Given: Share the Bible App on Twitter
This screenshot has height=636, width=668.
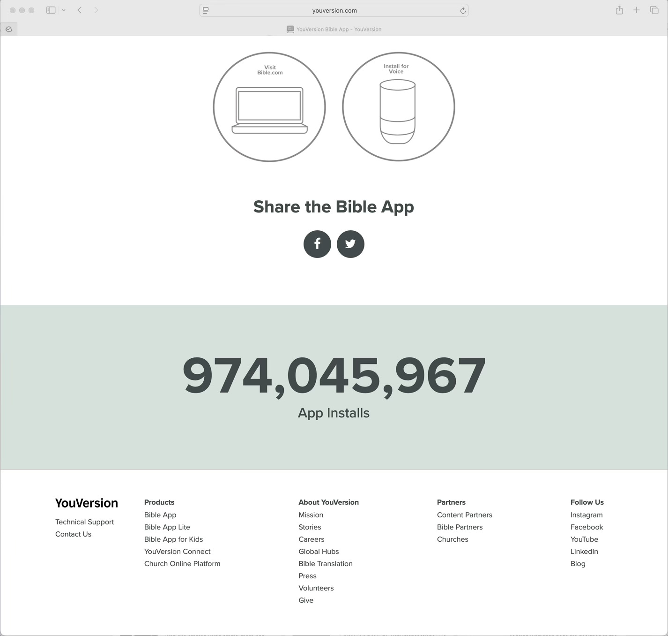Looking at the screenshot, I should pyautogui.click(x=350, y=244).
